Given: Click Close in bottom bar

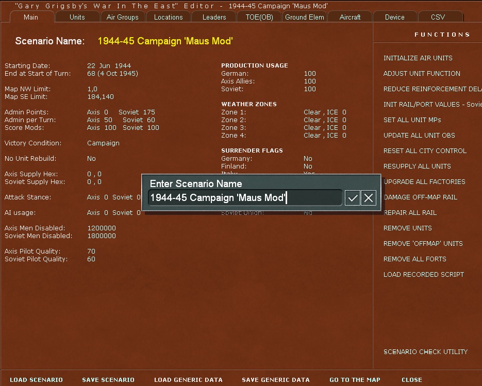Looking at the screenshot, I should tap(412, 380).
